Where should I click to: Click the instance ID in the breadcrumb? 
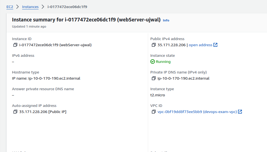[x=67, y=7]
